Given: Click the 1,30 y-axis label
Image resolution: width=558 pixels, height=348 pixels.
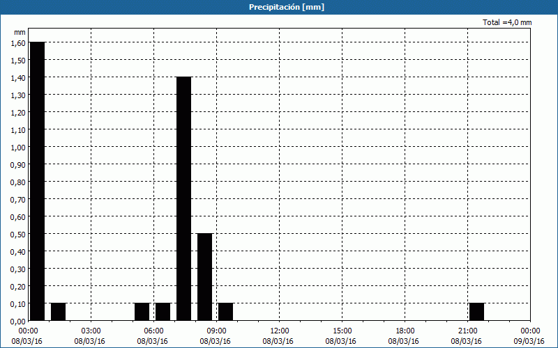Looking at the screenshot, I should pyautogui.click(x=18, y=95).
